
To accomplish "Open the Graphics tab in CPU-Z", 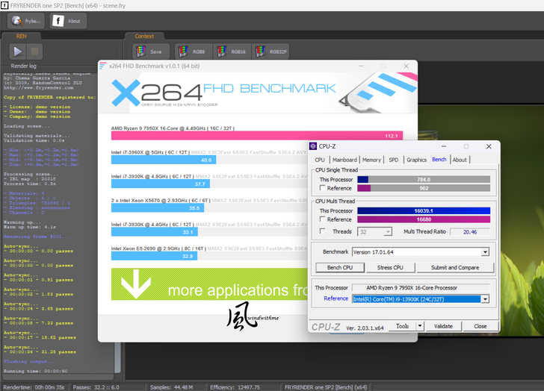I will pos(416,160).
